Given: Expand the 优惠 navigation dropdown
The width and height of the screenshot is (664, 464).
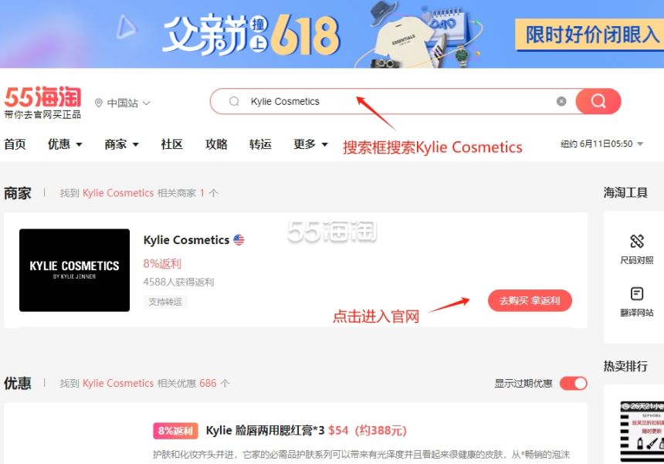Looking at the screenshot, I should 65,144.
